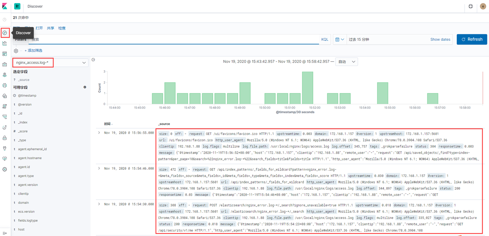Expand the side navigation with bottom arrow icon
The height and width of the screenshot is (236, 489).
(4, 233)
